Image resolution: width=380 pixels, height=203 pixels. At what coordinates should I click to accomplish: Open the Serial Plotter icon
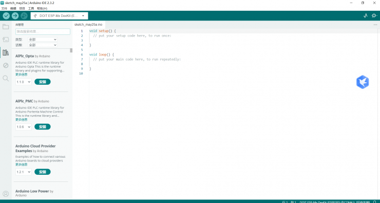click(366, 16)
